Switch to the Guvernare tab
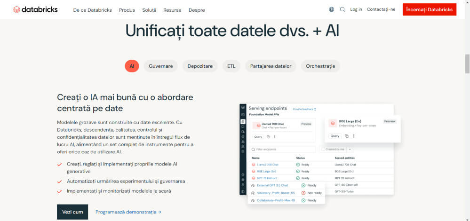This screenshot has width=470, height=221. click(x=161, y=66)
